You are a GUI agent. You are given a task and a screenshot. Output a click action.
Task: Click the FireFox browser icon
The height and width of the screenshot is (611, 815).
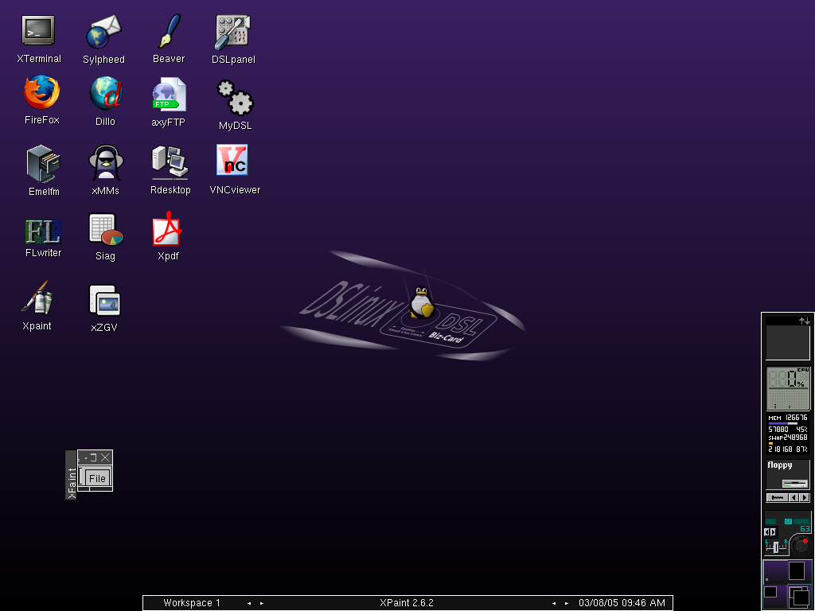[41, 93]
